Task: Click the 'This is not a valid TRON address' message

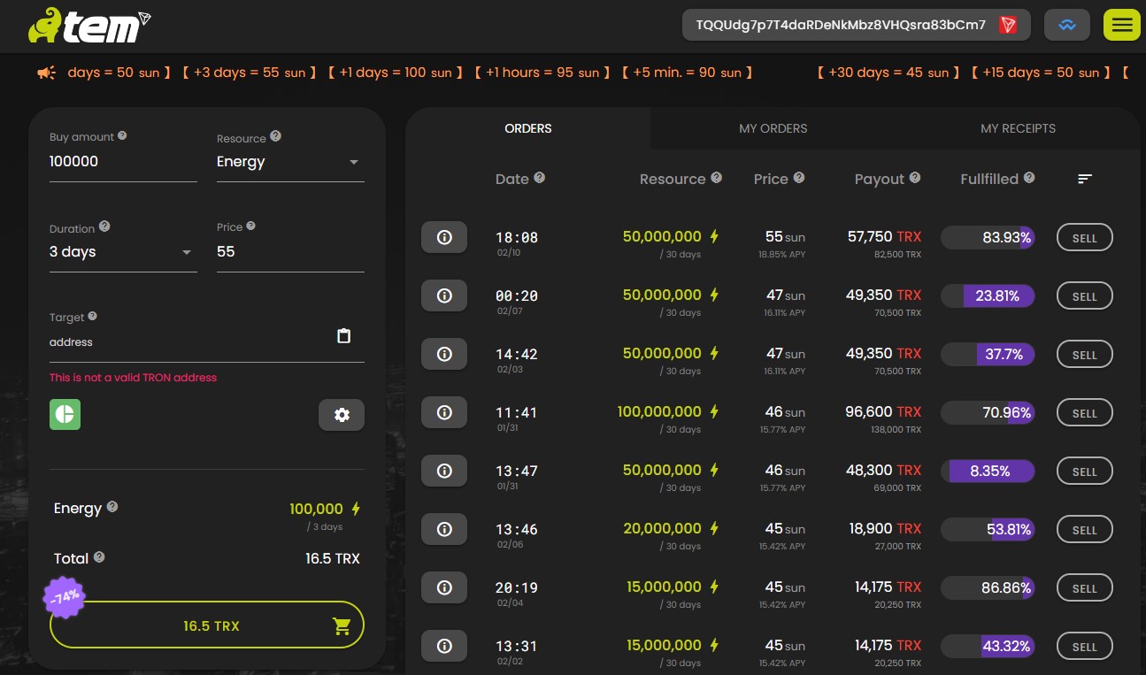Action: click(133, 377)
